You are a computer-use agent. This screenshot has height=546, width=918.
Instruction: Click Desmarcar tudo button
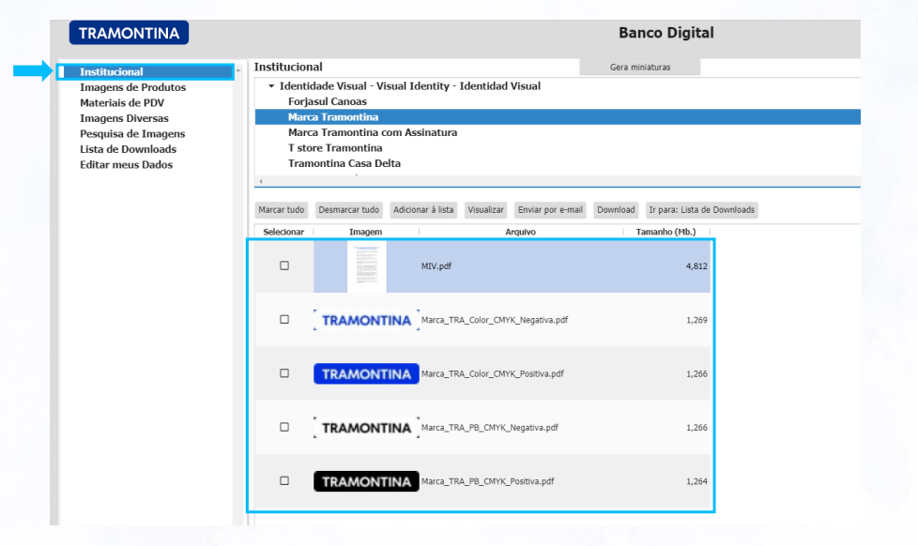[349, 209]
